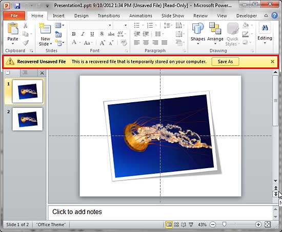The width and height of the screenshot is (282, 232).
Task: Toggle Strikethrough formatting
Action: 111,34
